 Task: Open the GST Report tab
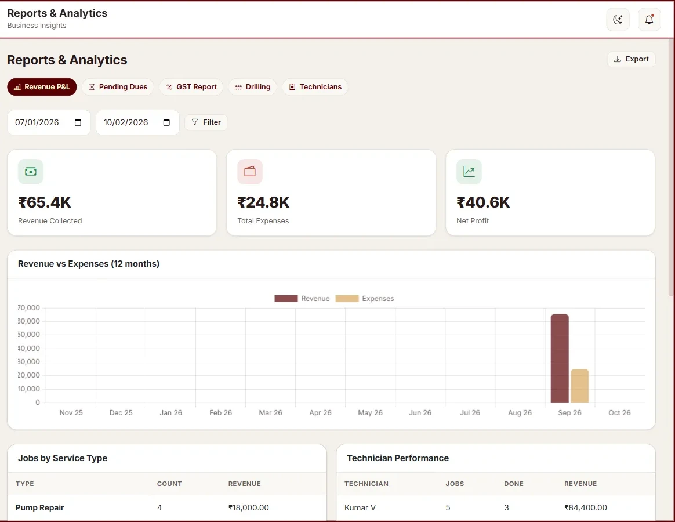click(191, 86)
